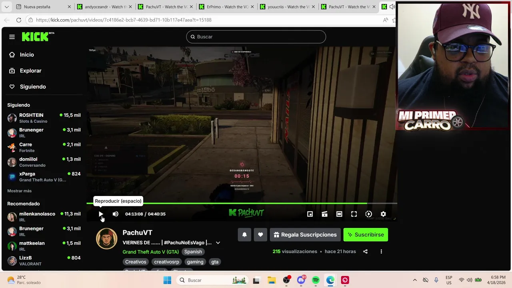
Task: Open Grand Theft Auto V category link
Action: click(150, 252)
